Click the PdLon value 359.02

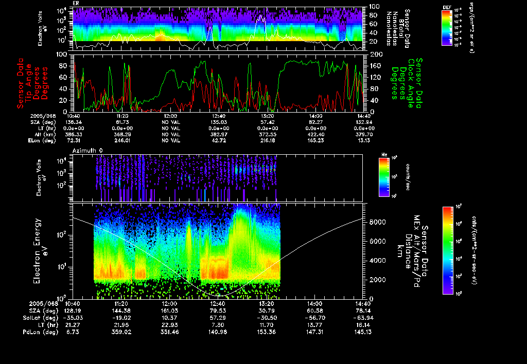(121, 332)
